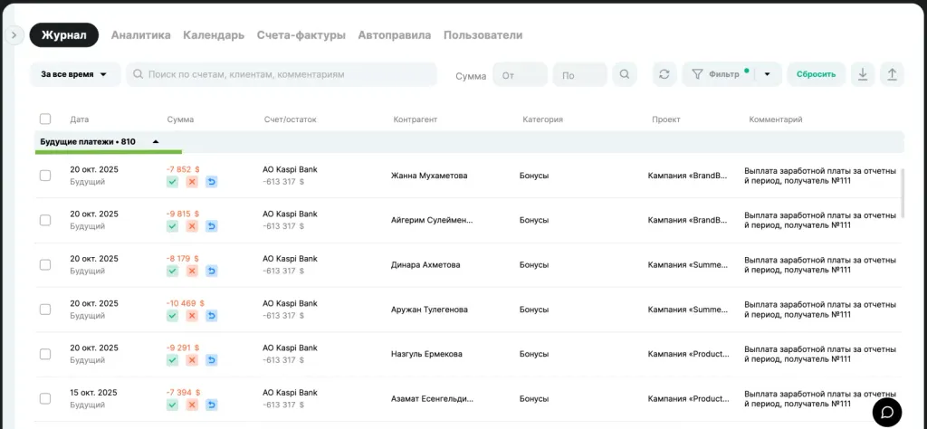Click the search magnifier next to sum range
927x429 pixels.
(x=625, y=74)
